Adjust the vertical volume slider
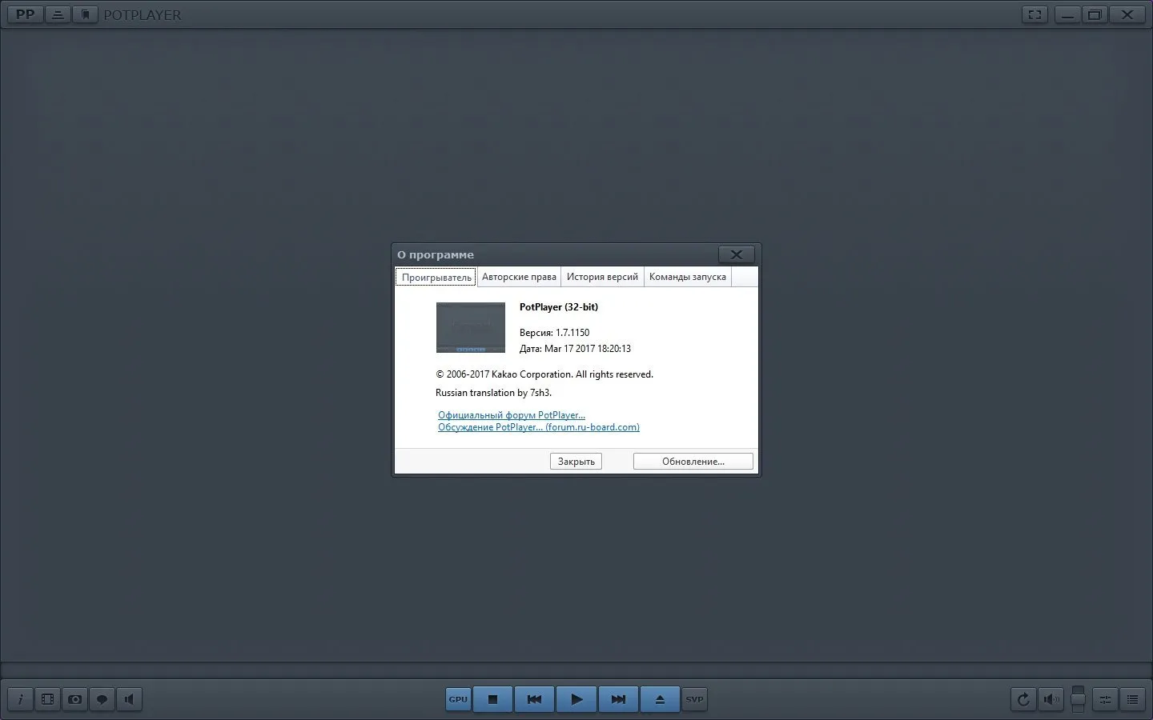The height and width of the screenshot is (720, 1153). point(1078,699)
